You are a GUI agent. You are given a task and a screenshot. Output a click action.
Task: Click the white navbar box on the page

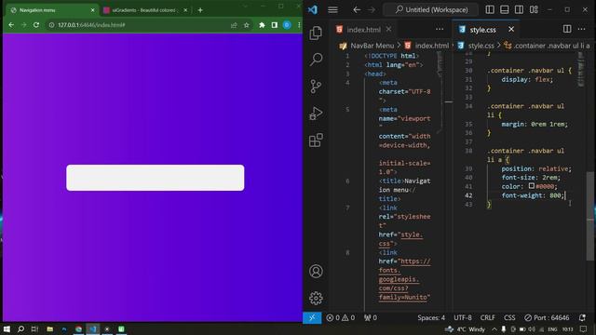click(156, 178)
